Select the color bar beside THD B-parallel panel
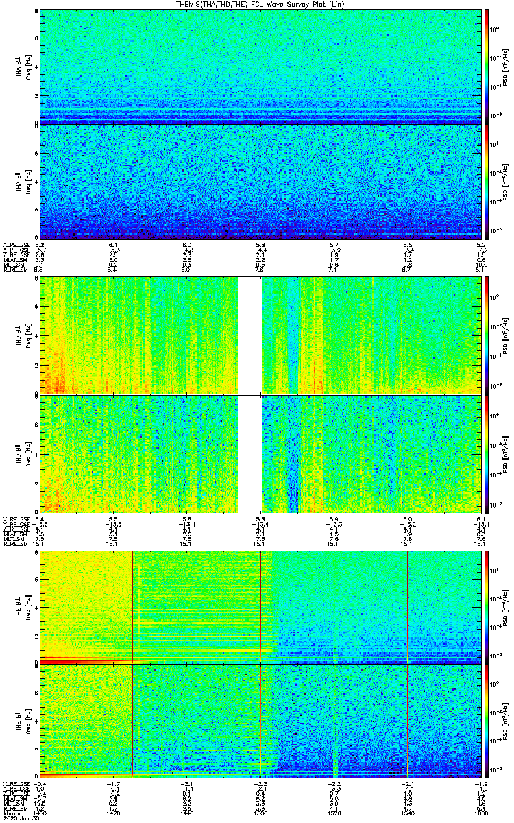 pyautogui.click(x=487, y=453)
